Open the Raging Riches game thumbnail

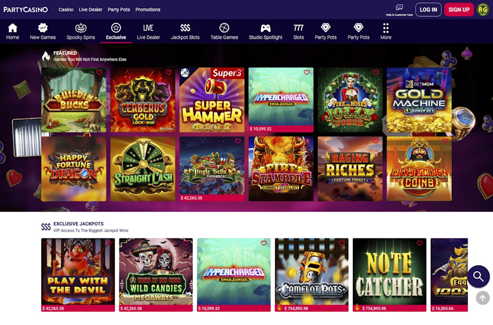(x=350, y=169)
